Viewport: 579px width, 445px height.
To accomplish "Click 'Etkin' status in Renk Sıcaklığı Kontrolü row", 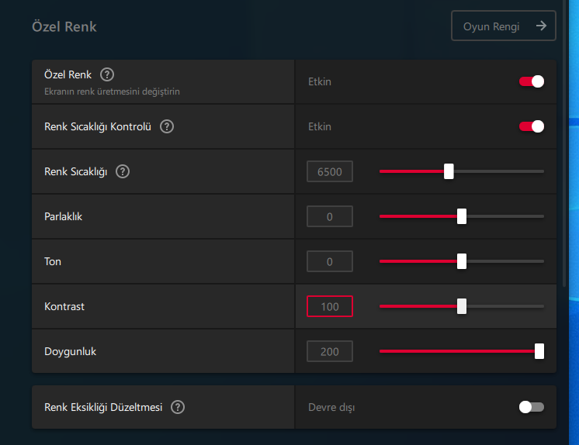I will [x=320, y=126].
